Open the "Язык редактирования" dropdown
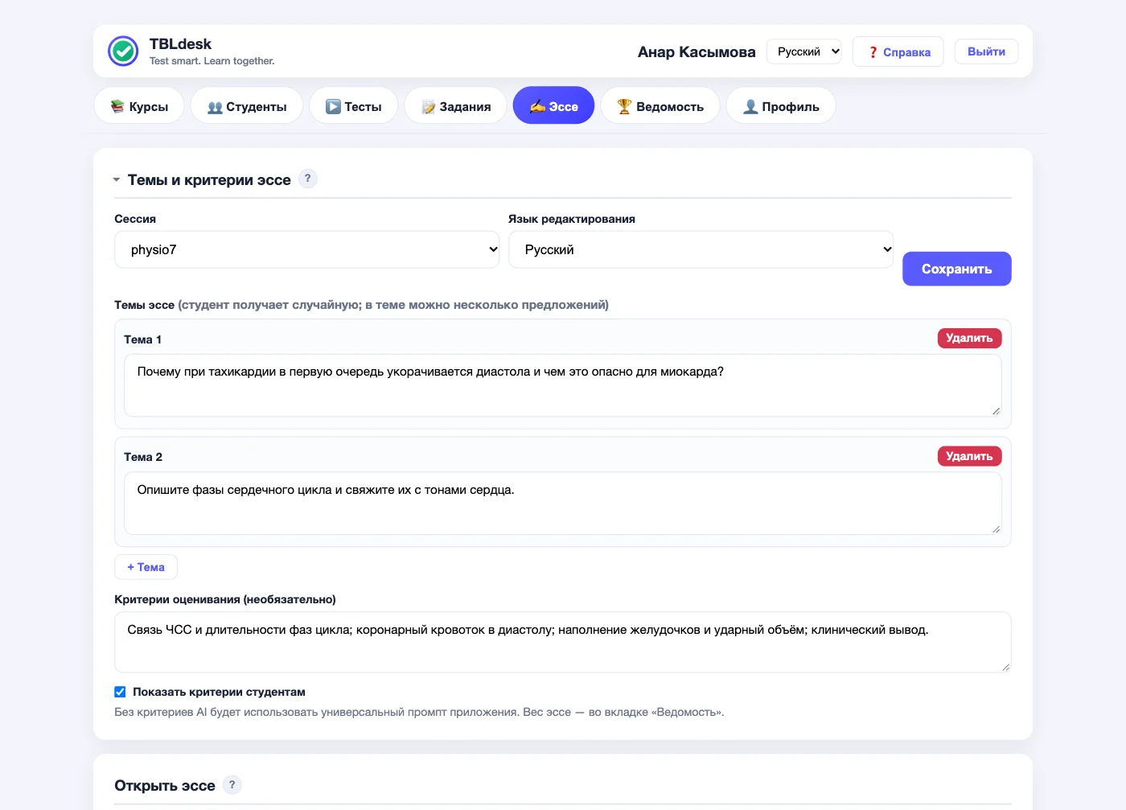This screenshot has height=810, width=1126. click(701, 249)
